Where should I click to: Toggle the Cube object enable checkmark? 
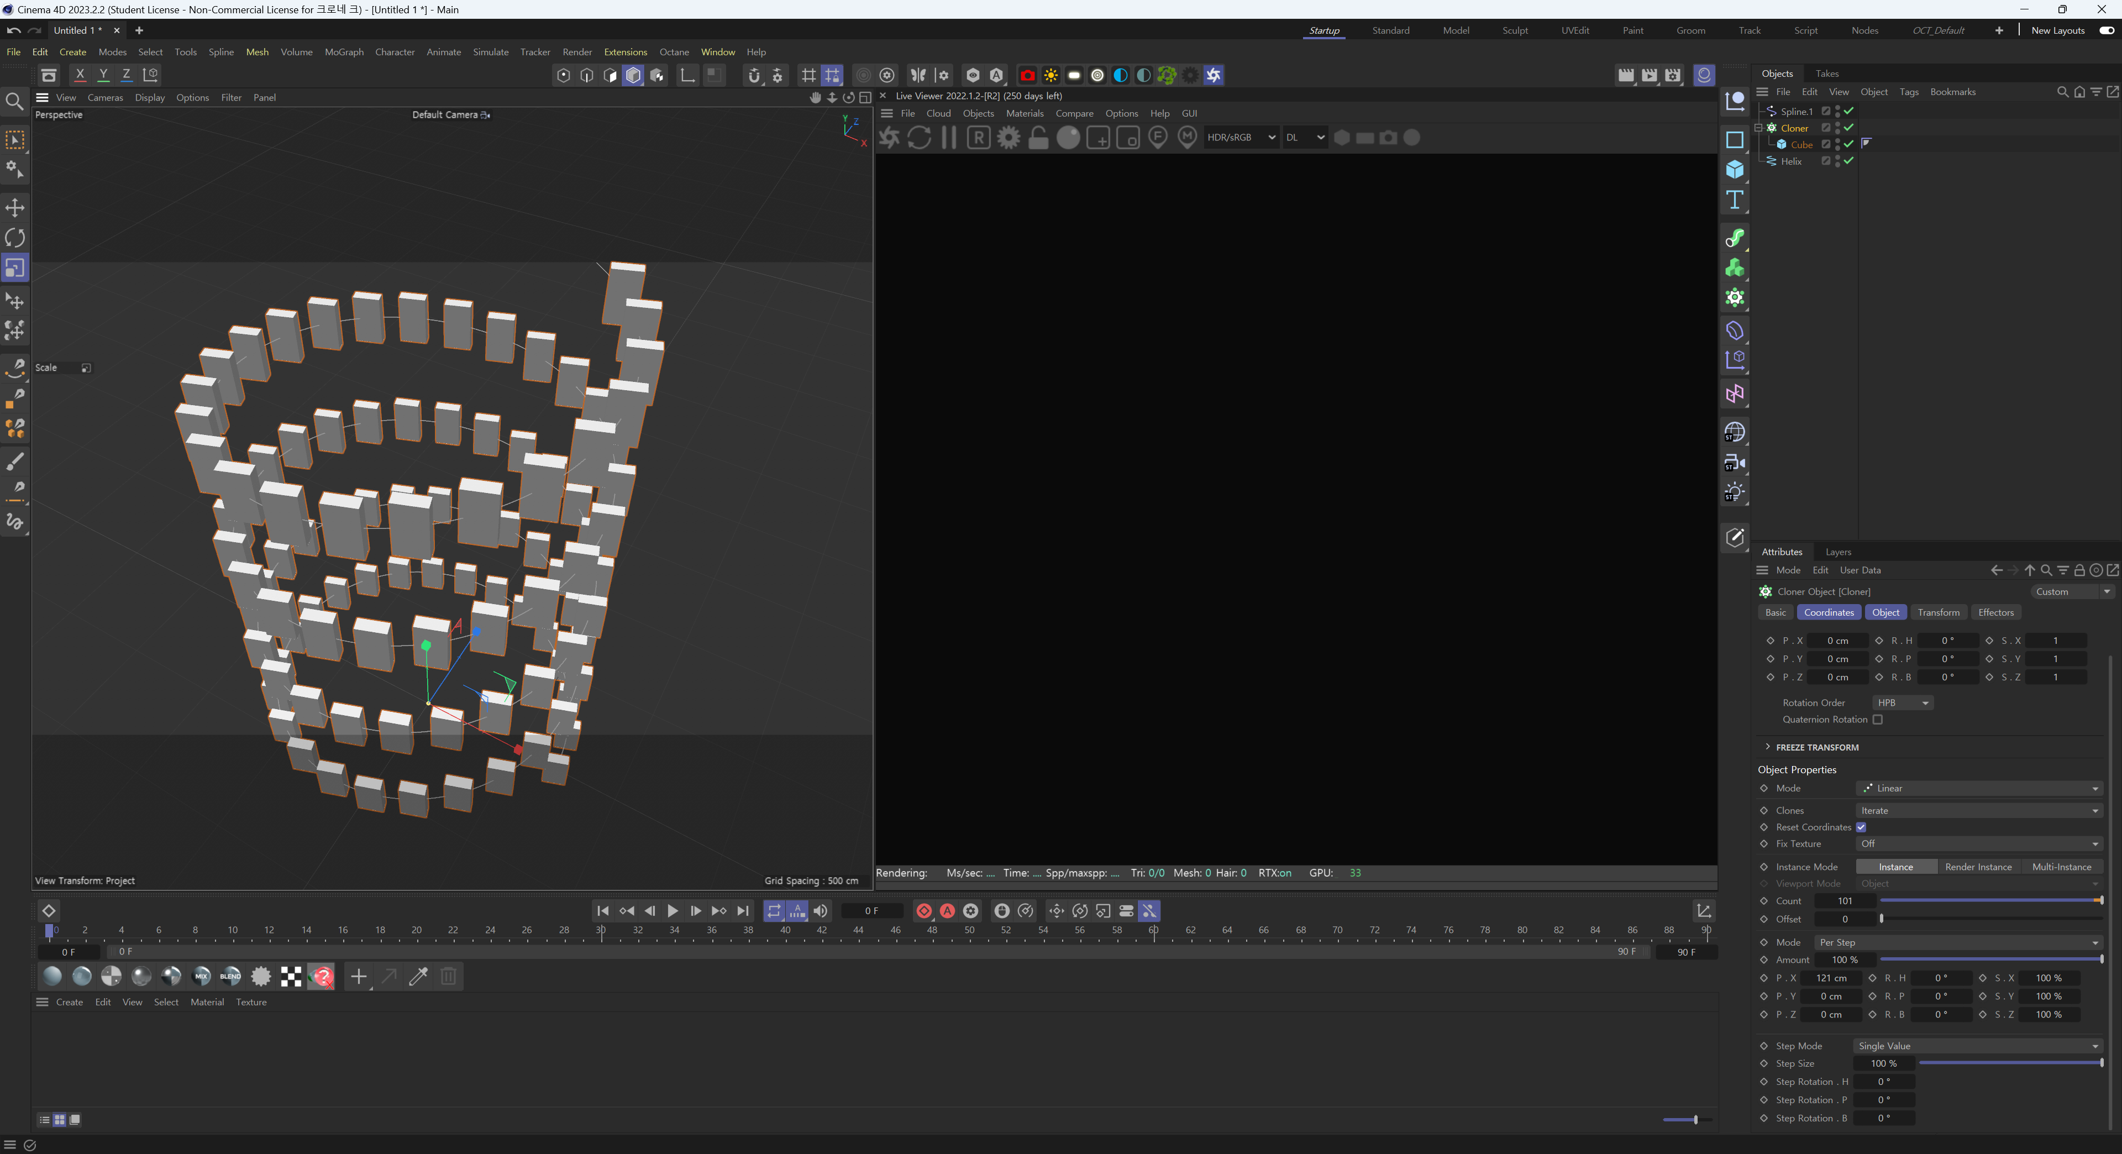1850,144
